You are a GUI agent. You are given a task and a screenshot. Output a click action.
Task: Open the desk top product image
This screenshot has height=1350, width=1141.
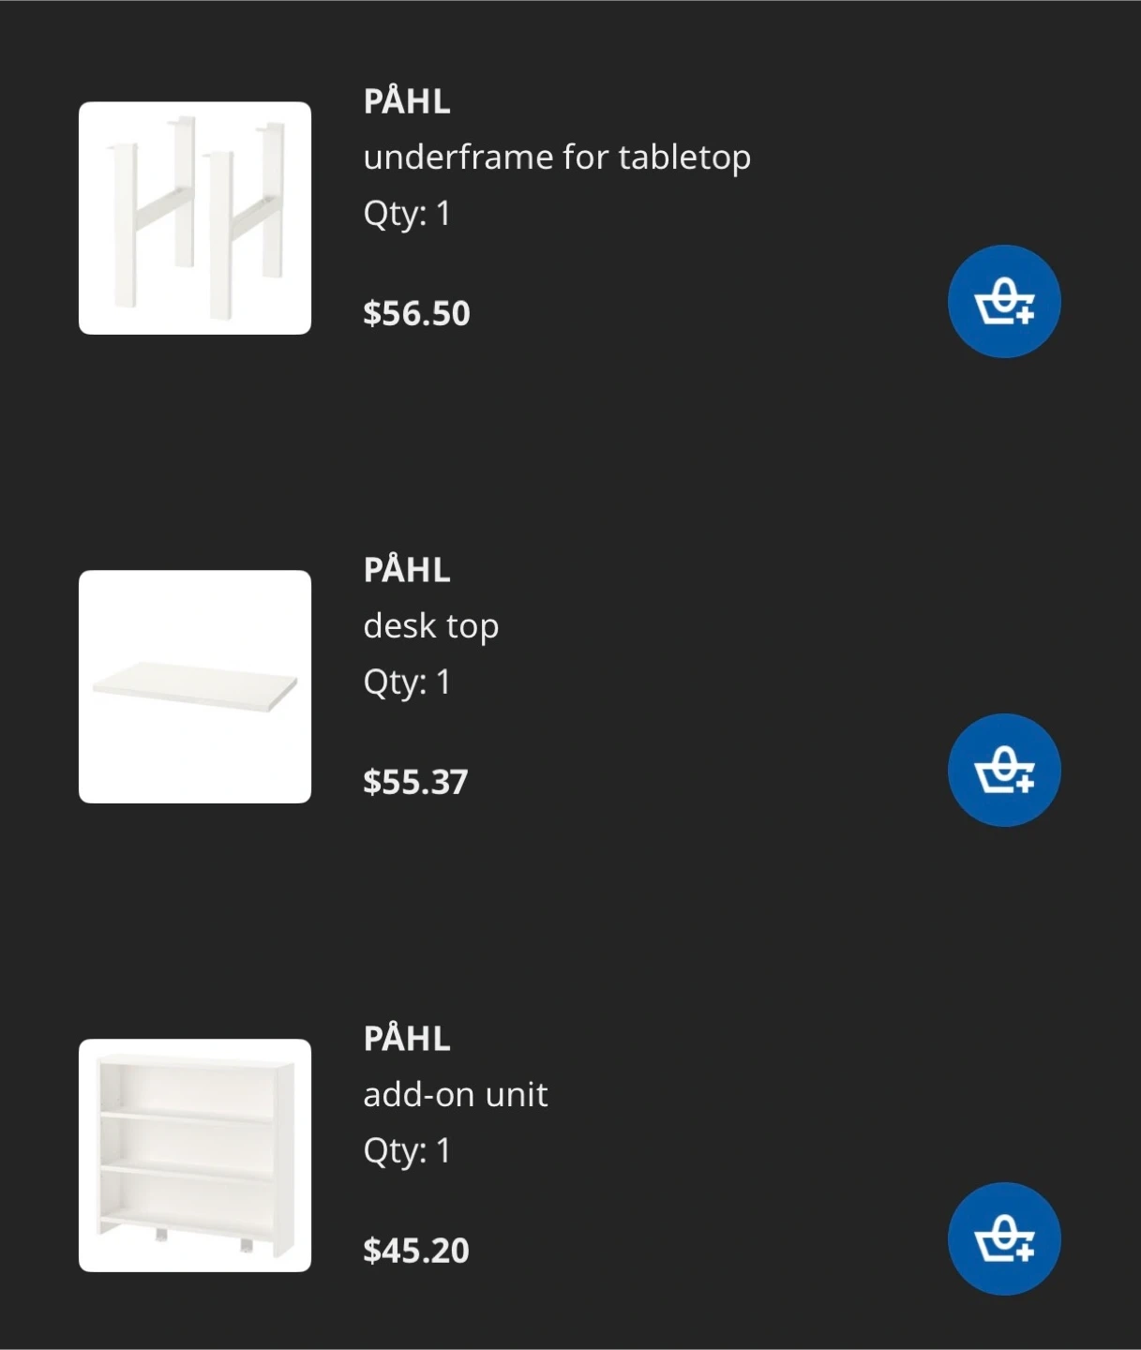pyautogui.click(x=195, y=686)
